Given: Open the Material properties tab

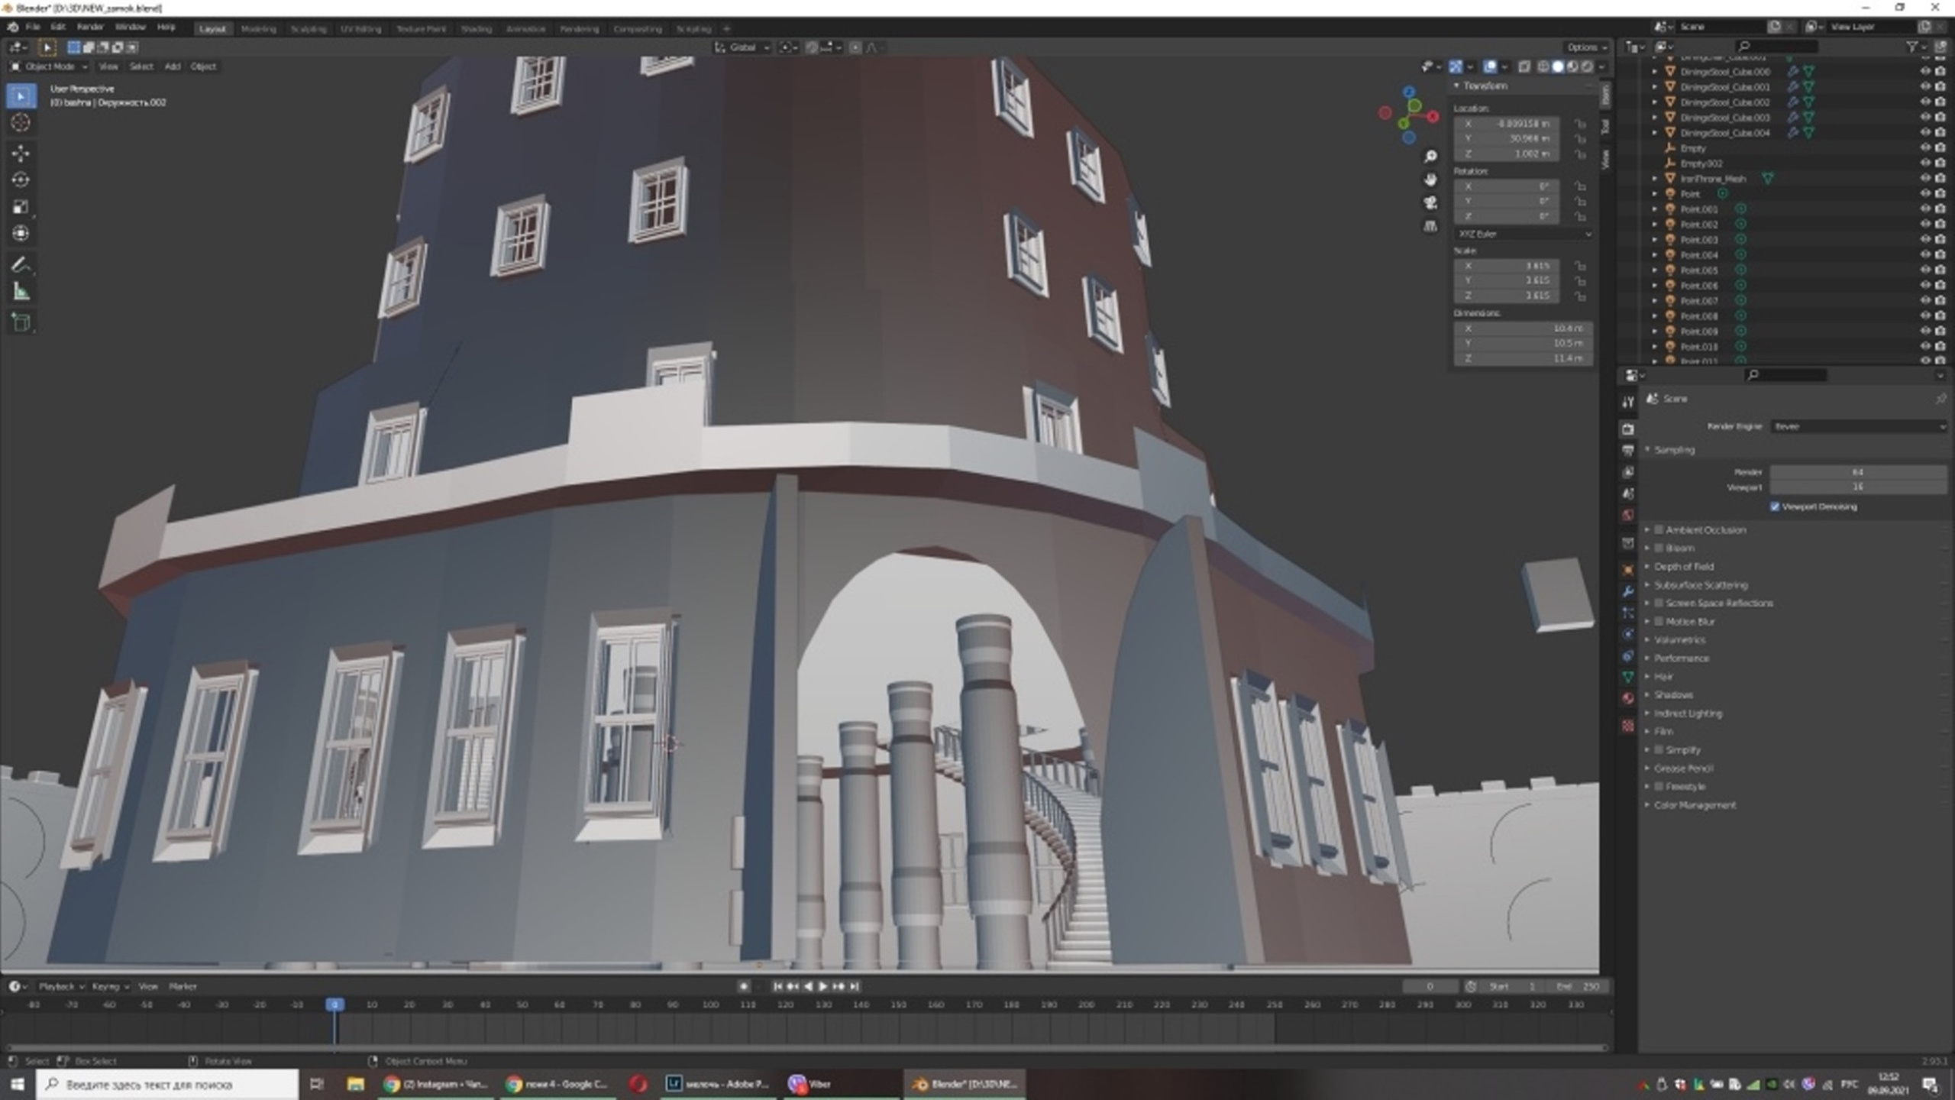Looking at the screenshot, I should pos(1627,698).
